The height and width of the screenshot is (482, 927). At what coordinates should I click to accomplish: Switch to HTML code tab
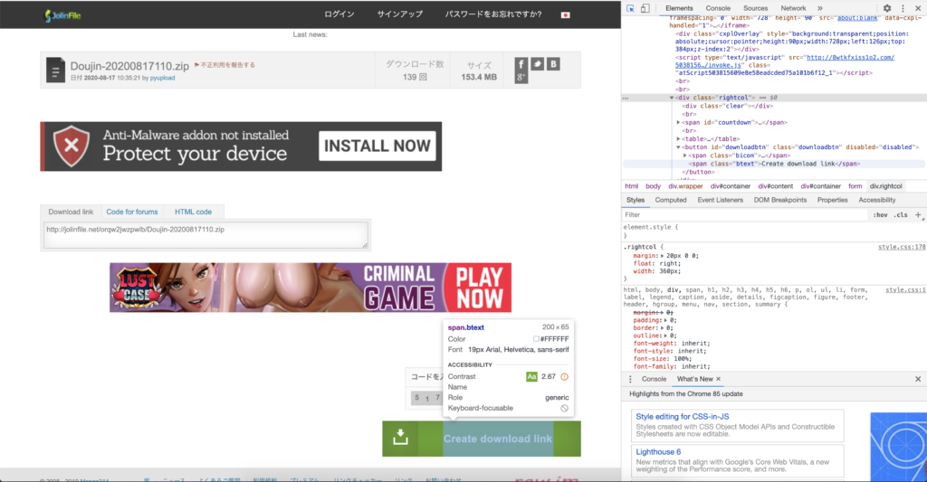pyautogui.click(x=193, y=212)
